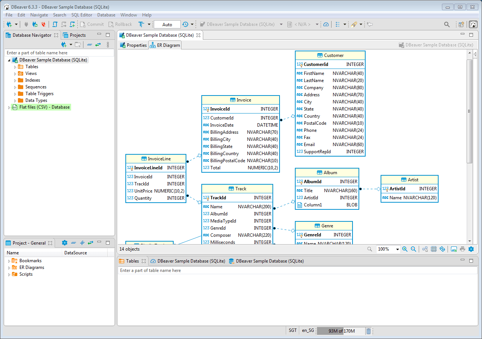This screenshot has height=339, width=482.
Task: Open ER diagram configuration gear
Action: click(471, 249)
